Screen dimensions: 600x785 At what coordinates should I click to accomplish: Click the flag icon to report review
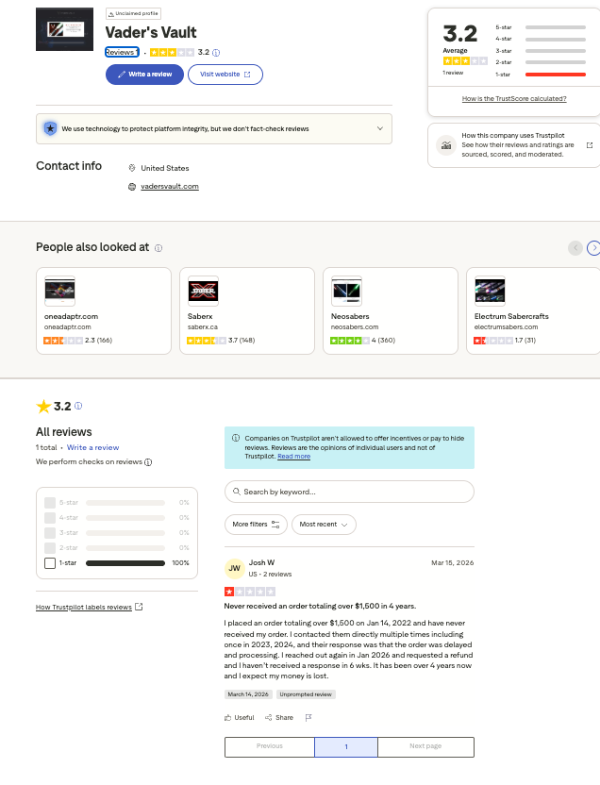click(x=308, y=718)
